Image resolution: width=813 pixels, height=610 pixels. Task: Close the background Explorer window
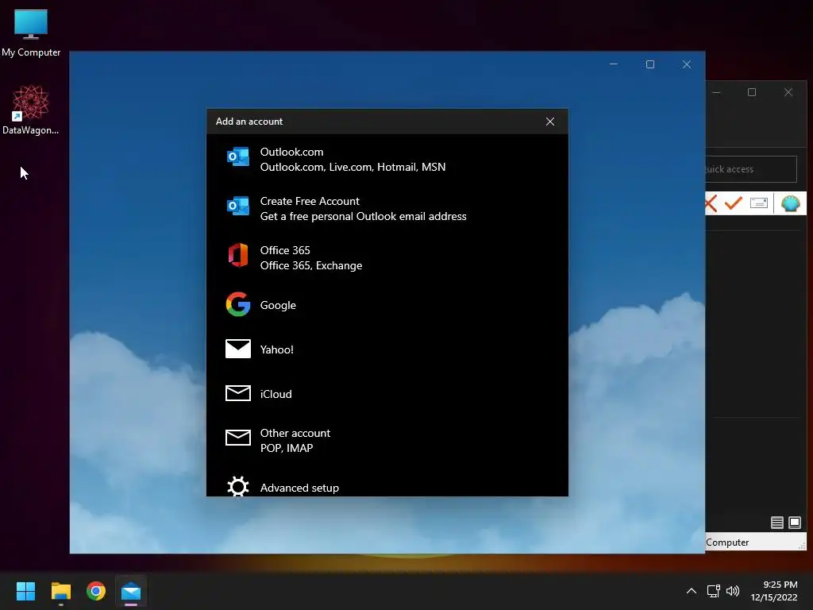[788, 92]
